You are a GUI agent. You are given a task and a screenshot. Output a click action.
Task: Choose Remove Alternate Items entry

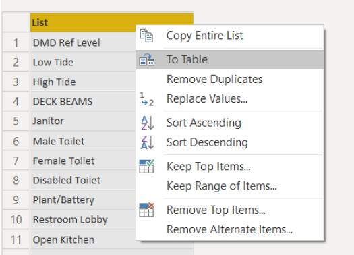(x=230, y=229)
